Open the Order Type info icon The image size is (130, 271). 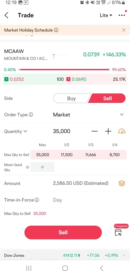click(31, 115)
